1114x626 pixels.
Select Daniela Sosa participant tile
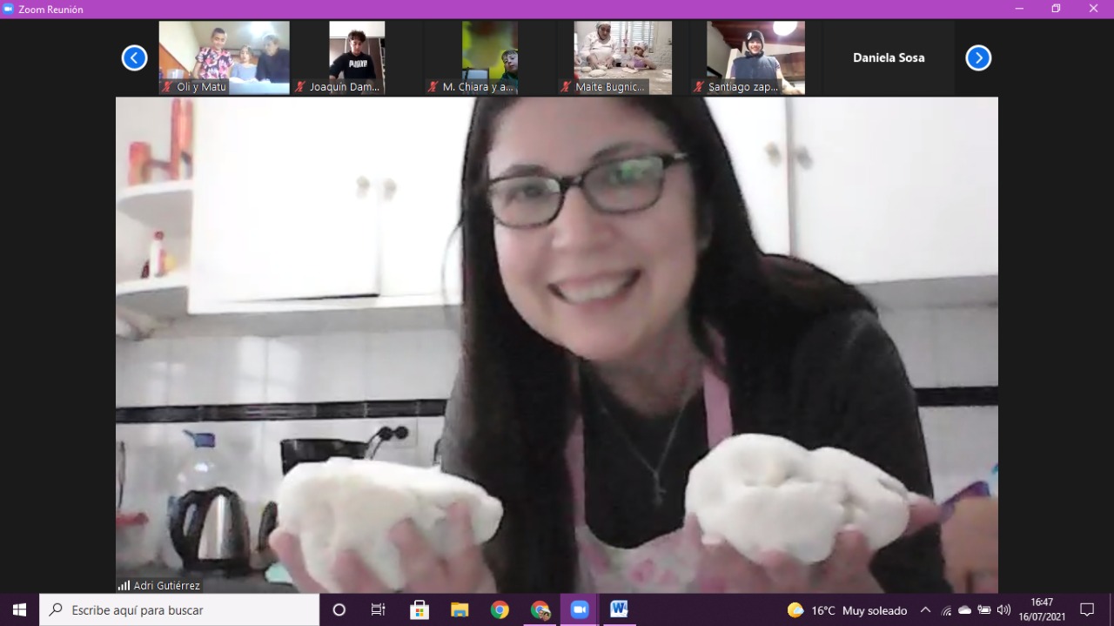coord(889,57)
